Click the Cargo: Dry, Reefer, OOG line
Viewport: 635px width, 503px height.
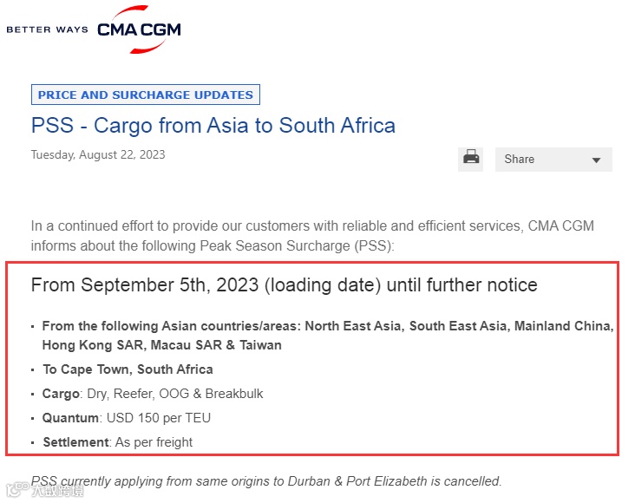pos(153,394)
